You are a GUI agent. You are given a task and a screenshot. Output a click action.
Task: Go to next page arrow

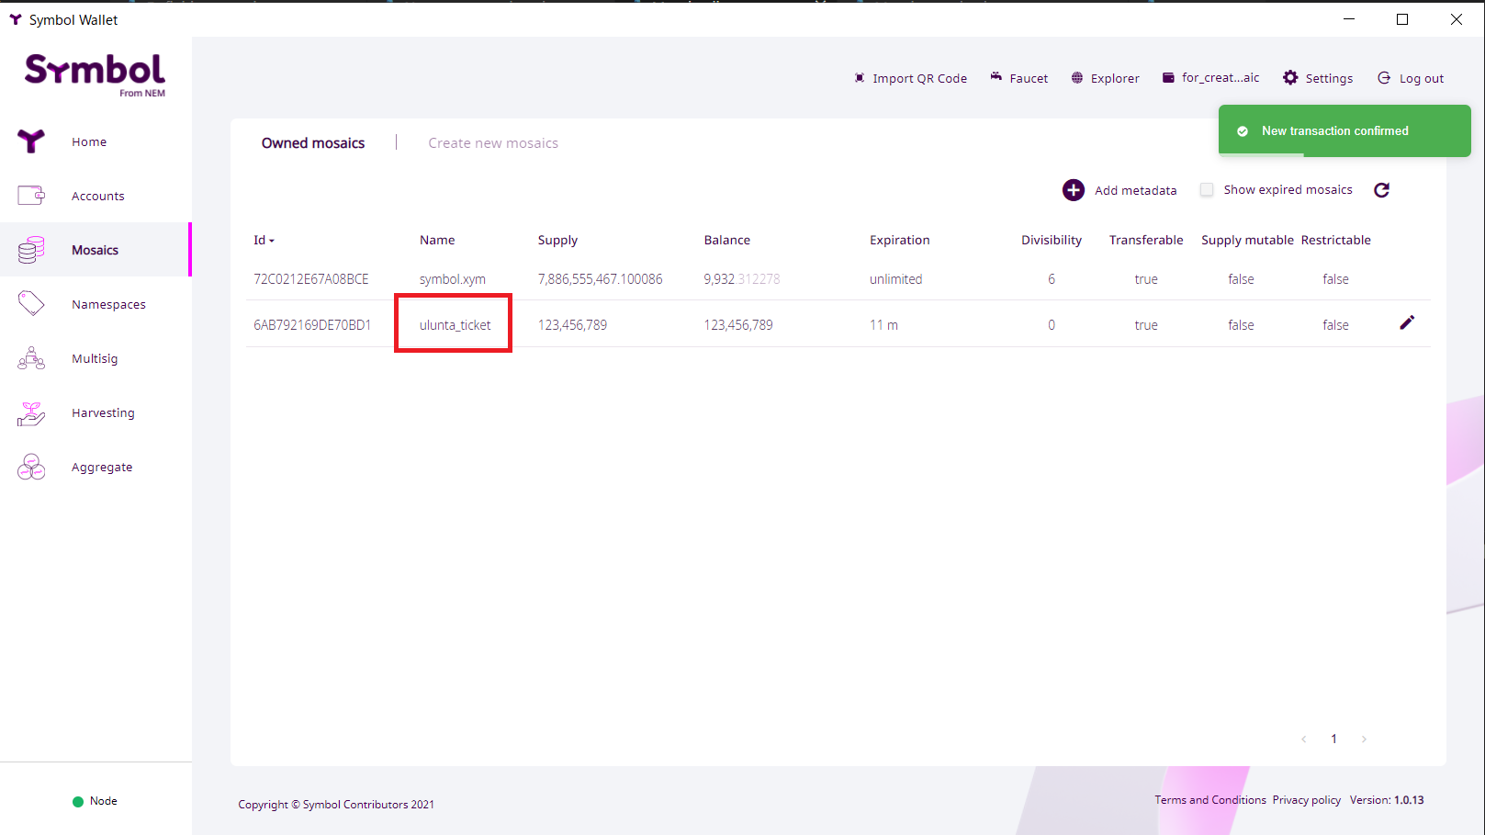click(1365, 739)
